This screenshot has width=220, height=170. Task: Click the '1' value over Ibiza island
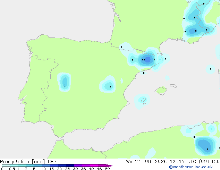(x=145, y=99)
